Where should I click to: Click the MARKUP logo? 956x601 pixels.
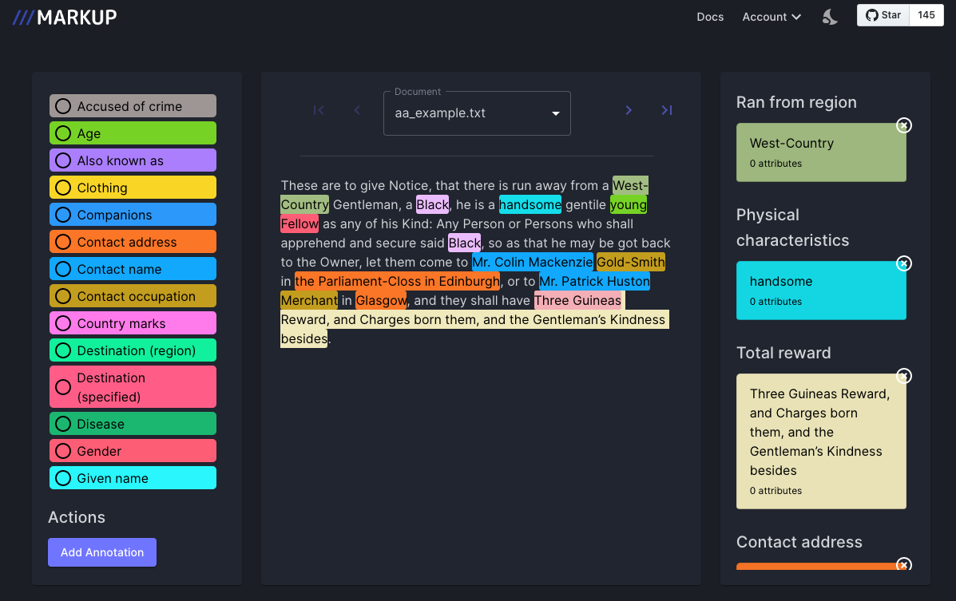pos(65,17)
